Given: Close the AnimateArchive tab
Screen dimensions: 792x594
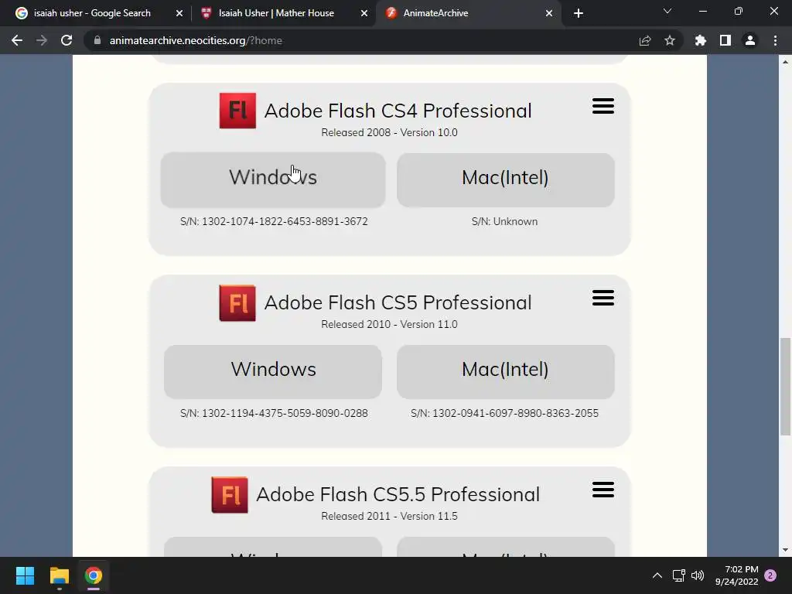Looking at the screenshot, I should (x=549, y=13).
